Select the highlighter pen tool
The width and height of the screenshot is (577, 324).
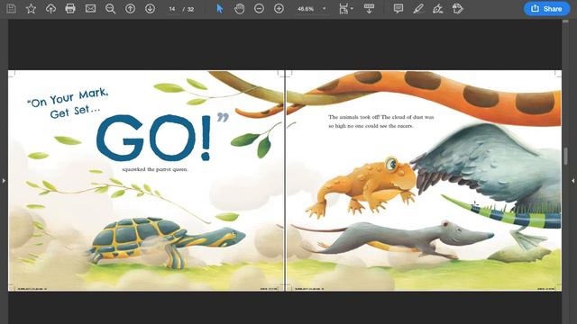[418, 8]
